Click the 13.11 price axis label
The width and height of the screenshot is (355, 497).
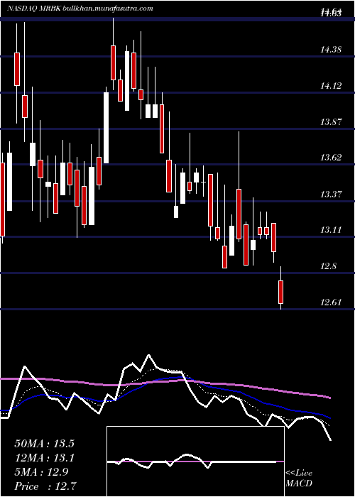(331, 229)
